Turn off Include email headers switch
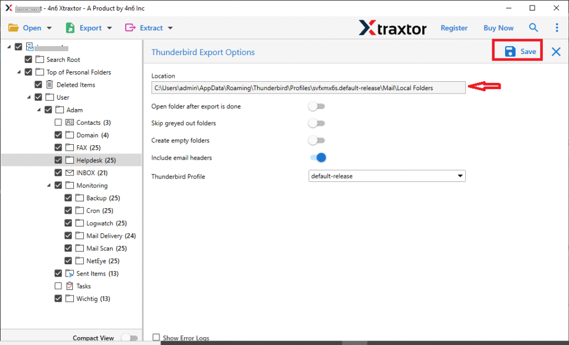Image resolution: width=569 pixels, height=345 pixels. click(x=317, y=158)
